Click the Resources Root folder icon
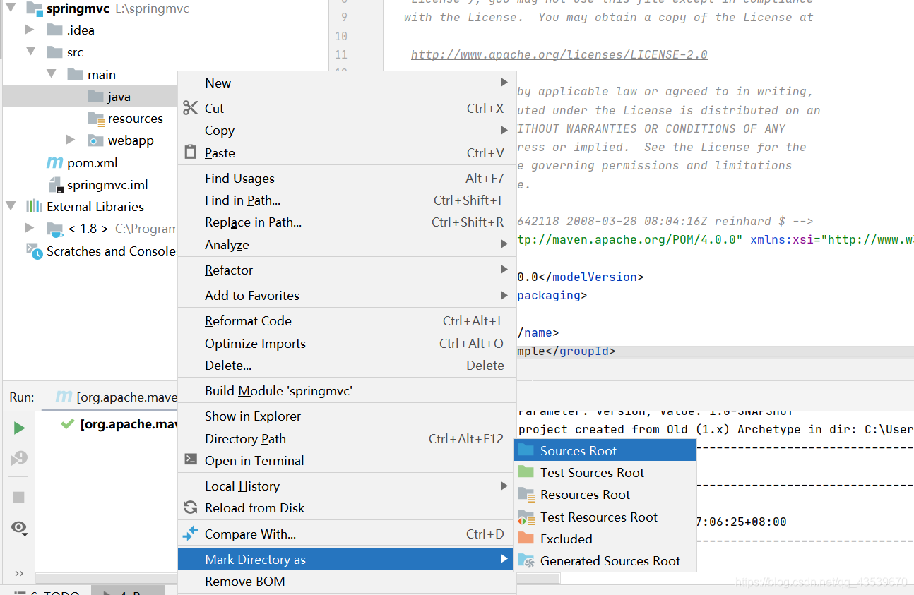This screenshot has height=595, width=914. 526,495
